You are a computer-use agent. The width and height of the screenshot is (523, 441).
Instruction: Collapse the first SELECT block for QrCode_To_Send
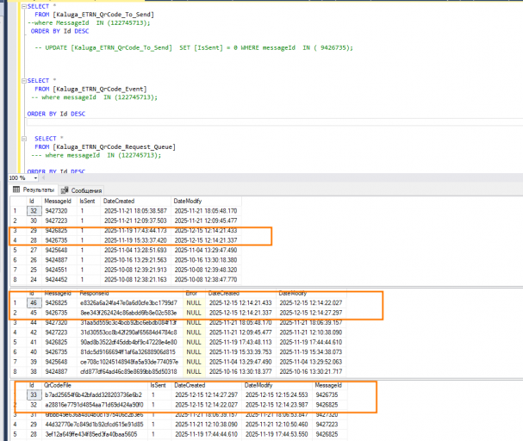pos(23,6)
